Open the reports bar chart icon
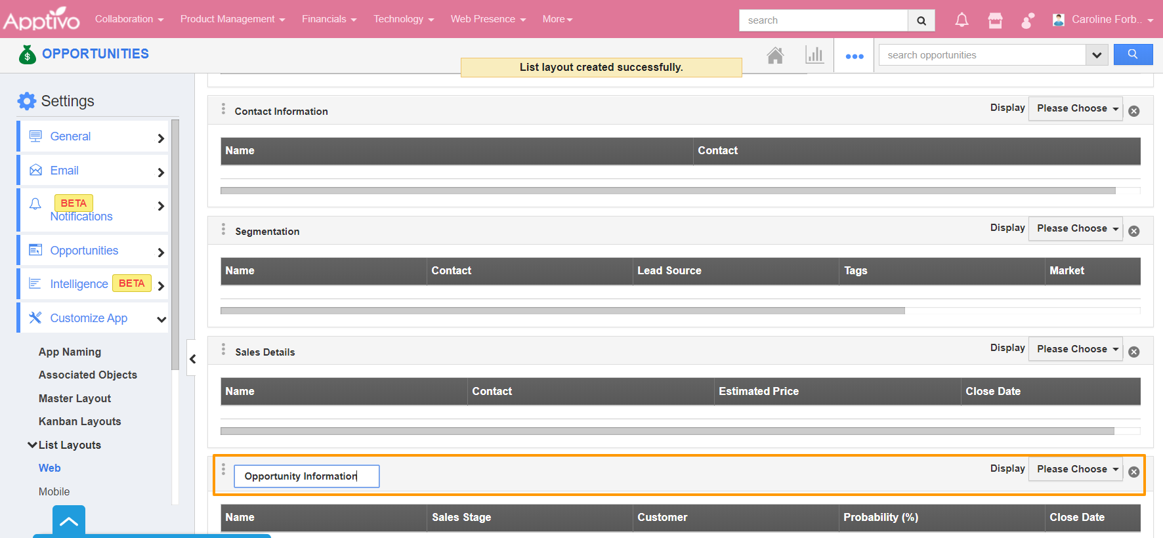 pyautogui.click(x=814, y=55)
